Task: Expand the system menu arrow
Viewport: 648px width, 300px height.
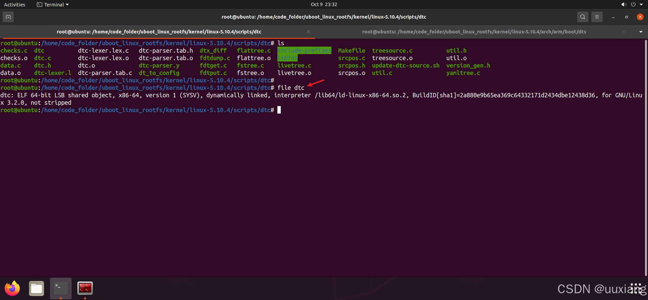Action: (641, 4)
